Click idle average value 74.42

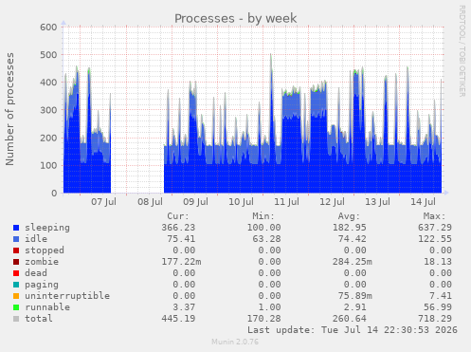353,239
